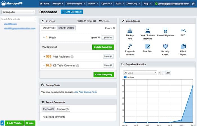
Task: Open the Community menu
Action: tap(133, 4)
